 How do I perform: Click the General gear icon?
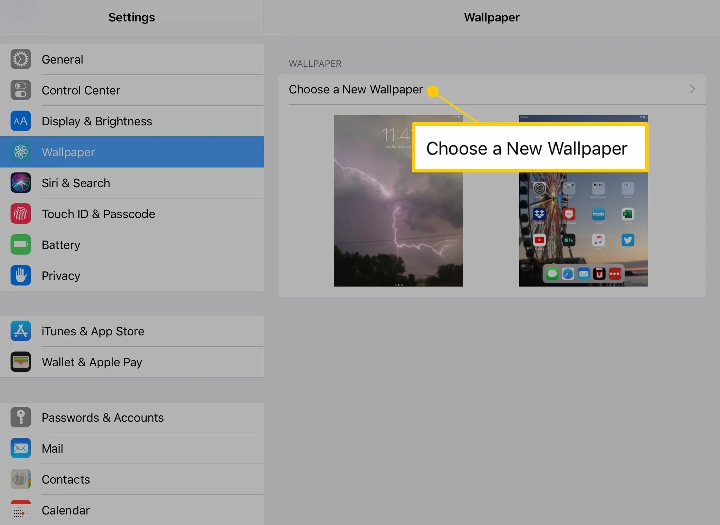click(20, 59)
